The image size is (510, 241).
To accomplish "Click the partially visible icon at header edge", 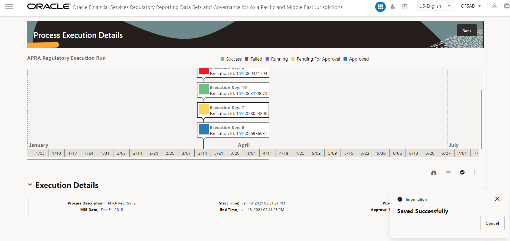I will (507, 6).
